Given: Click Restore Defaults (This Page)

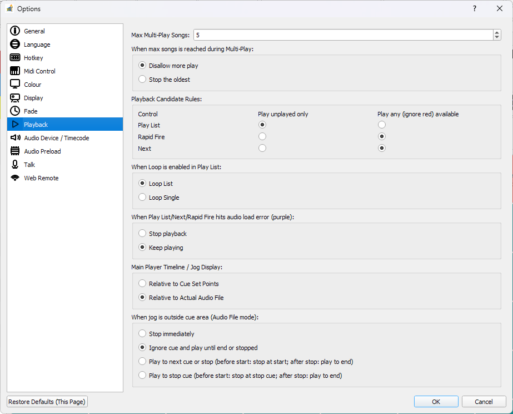Looking at the screenshot, I should 47,401.
